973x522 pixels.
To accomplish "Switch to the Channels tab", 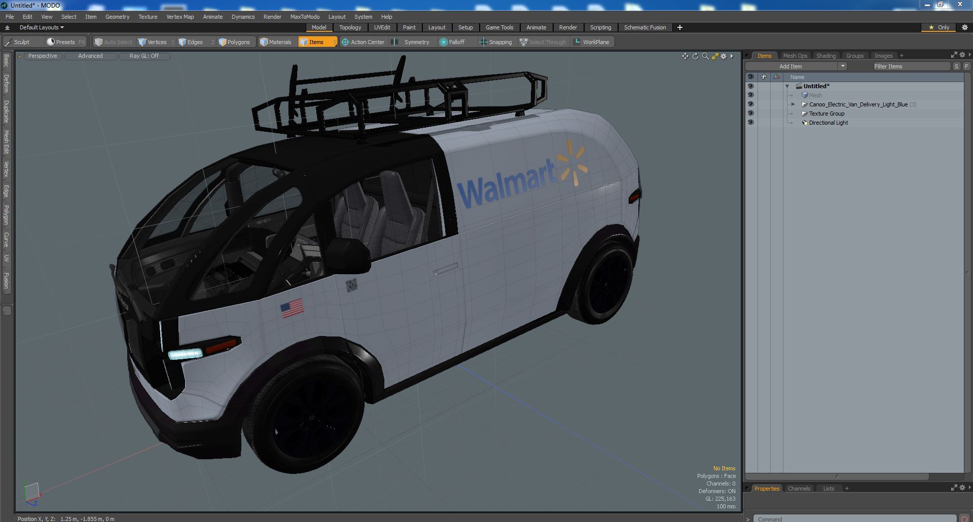I will pos(799,489).
